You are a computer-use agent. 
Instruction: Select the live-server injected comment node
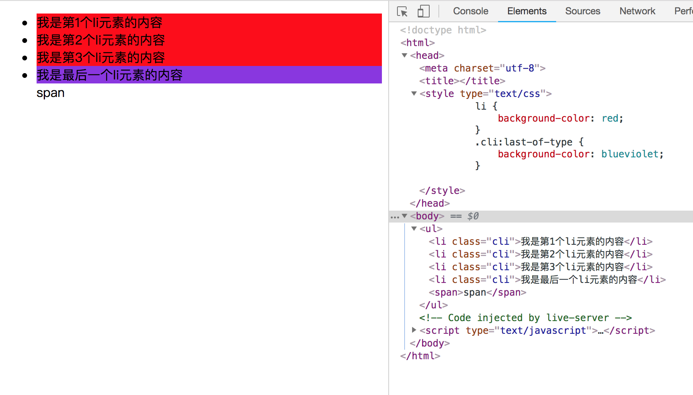(526, 318)
